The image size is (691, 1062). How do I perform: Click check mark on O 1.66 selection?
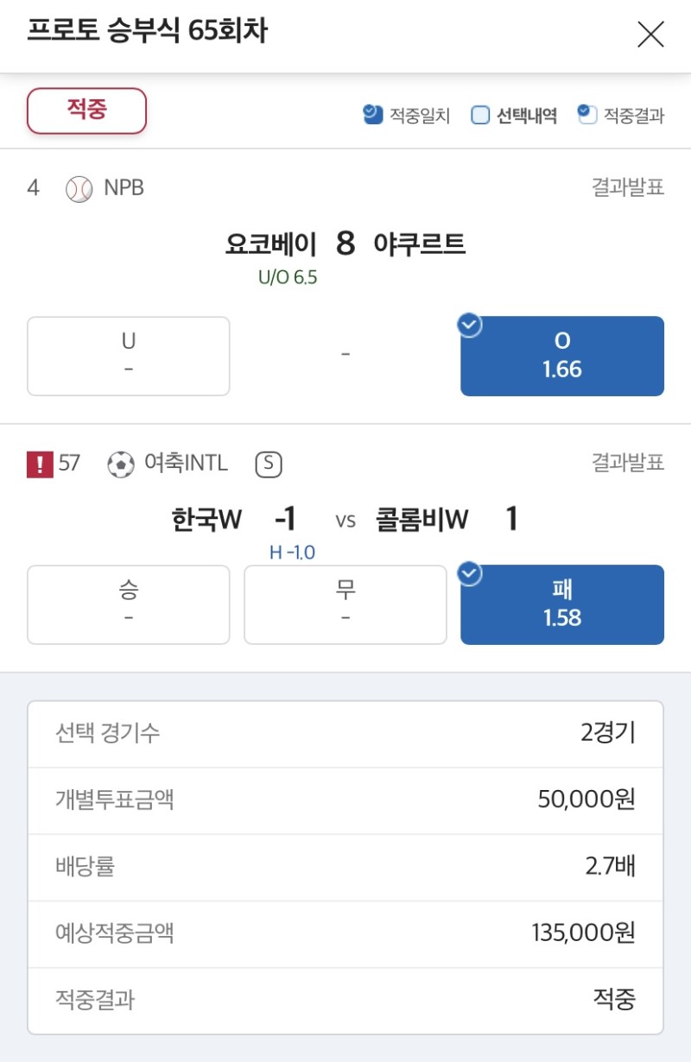click(x=470, y=326)
